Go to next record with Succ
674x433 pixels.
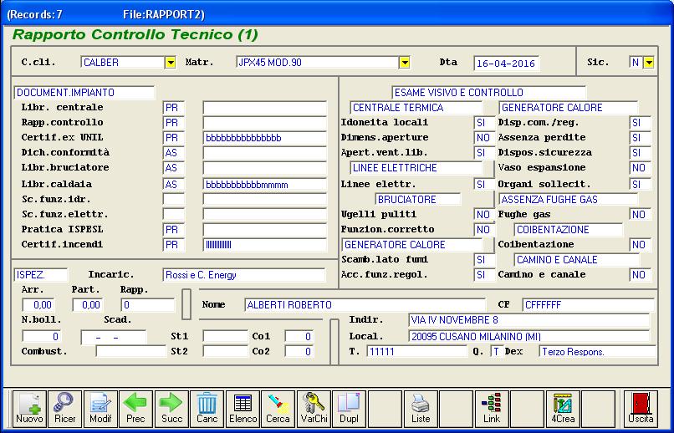pyautogui.click(x=171, y=409)
